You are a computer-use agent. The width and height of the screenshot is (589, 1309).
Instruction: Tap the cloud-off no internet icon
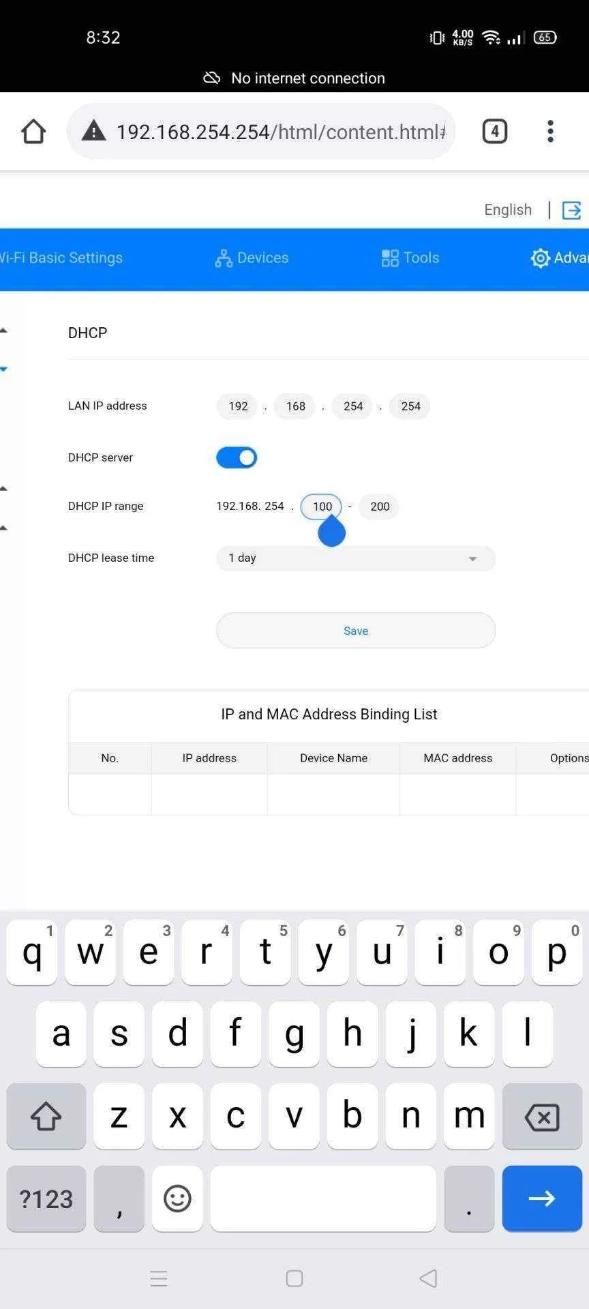(212, 78)
